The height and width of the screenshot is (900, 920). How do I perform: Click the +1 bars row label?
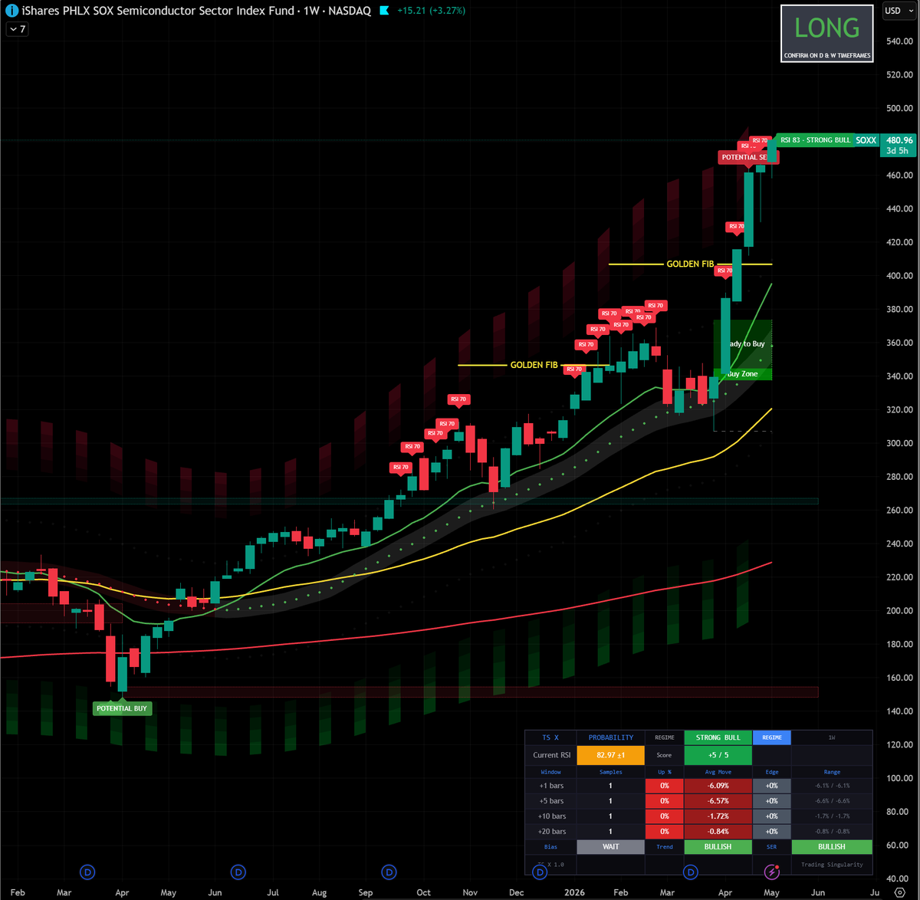tap(551, 786)
